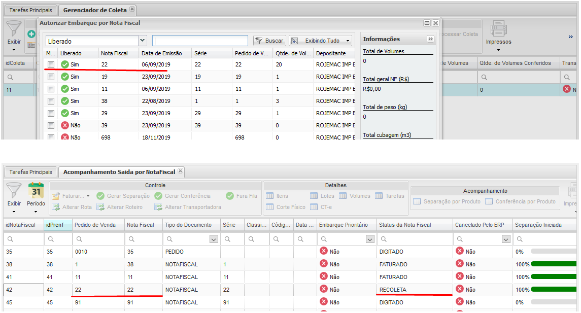Open the Tarefas details icon
Screen dimensions: 581x313
pyautogui.click(x=379, y=196)
